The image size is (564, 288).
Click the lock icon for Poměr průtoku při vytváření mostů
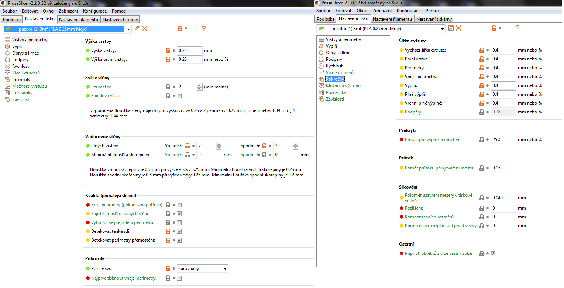pyautogui.click(x=481, y=168)
